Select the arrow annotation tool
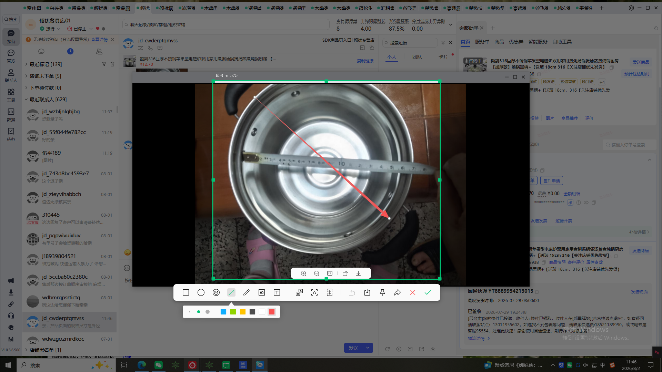 pos(231,292)
